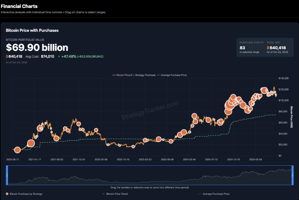Image resolution: width=299 pixels, height=200 pixels.
Task: Click the 2023-03-23 axis label on the chart
Action: tap(146, 157)
